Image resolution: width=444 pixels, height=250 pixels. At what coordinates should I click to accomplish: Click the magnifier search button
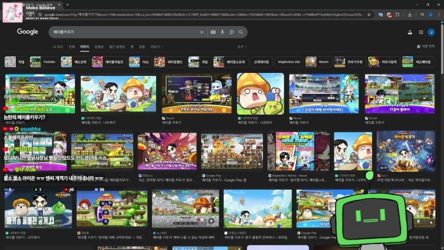[240, 32]
